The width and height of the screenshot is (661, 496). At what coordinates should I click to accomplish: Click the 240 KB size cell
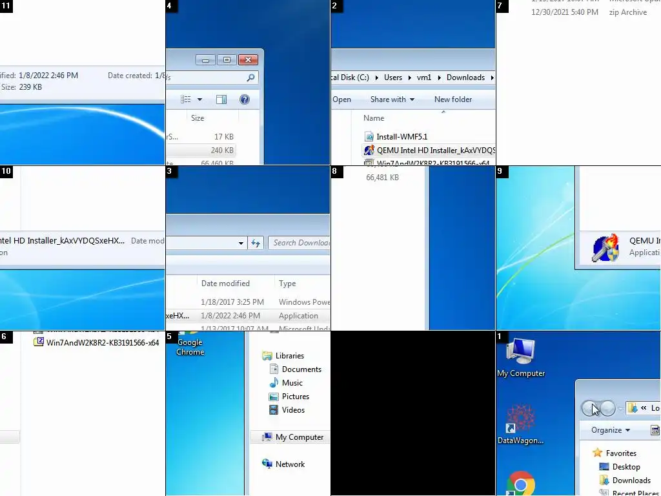[x=222, y=150]
